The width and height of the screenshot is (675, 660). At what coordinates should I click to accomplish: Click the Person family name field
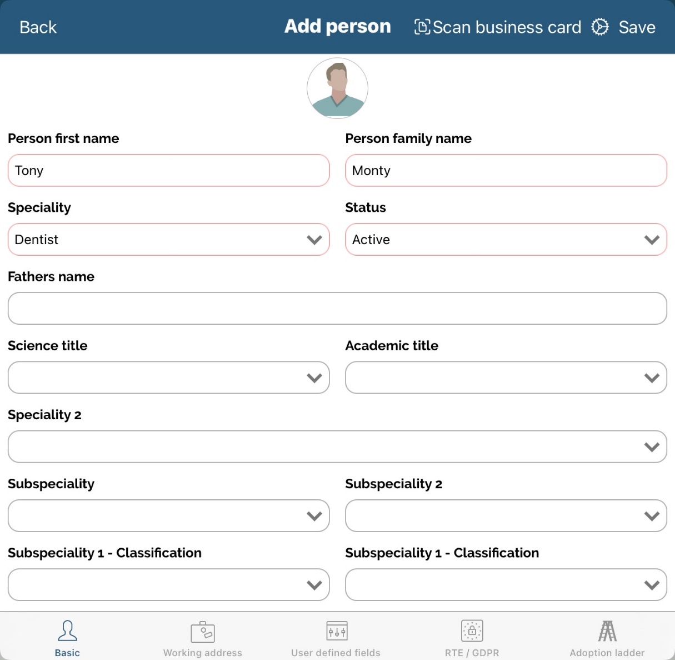506,171
